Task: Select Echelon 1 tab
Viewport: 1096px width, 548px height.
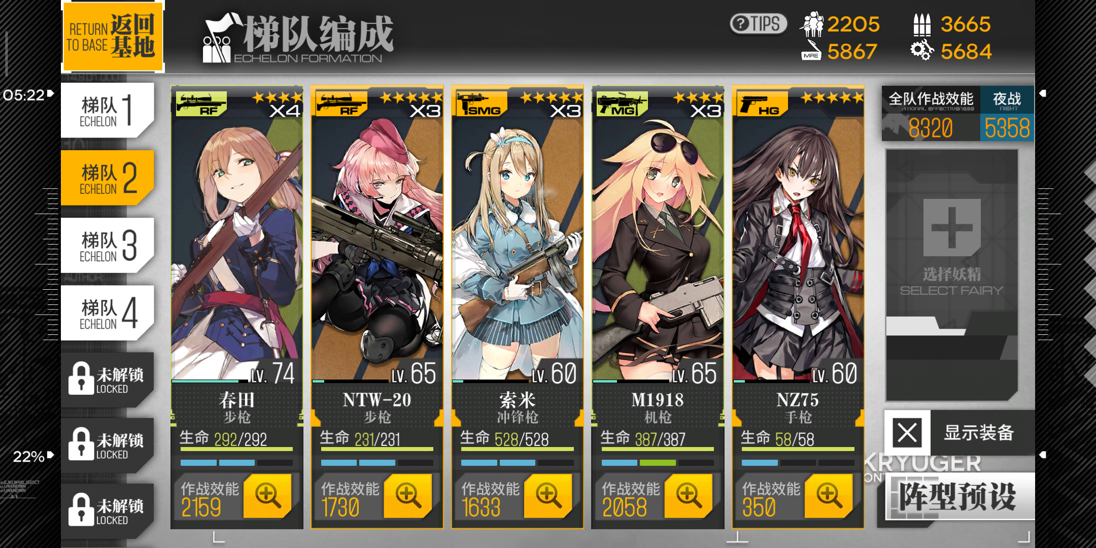Action: tap(108, 111)
